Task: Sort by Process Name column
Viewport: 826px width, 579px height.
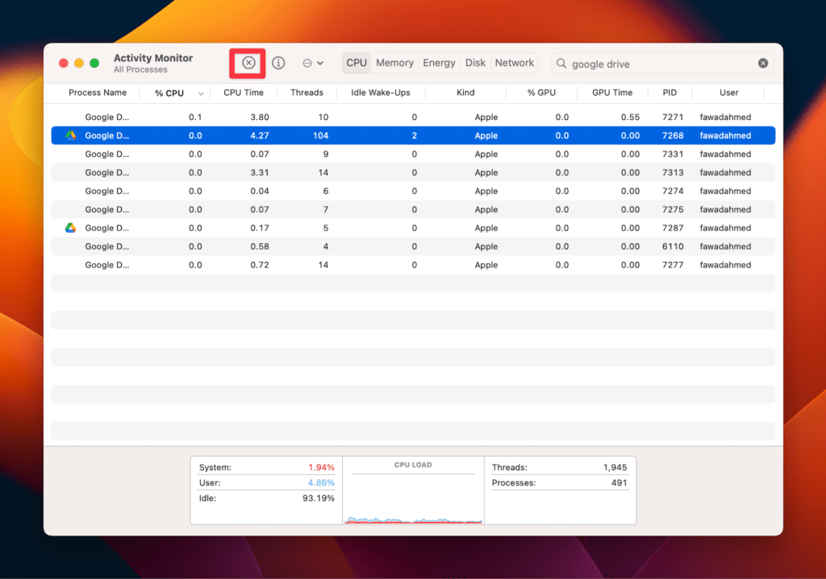Action: 98,93
